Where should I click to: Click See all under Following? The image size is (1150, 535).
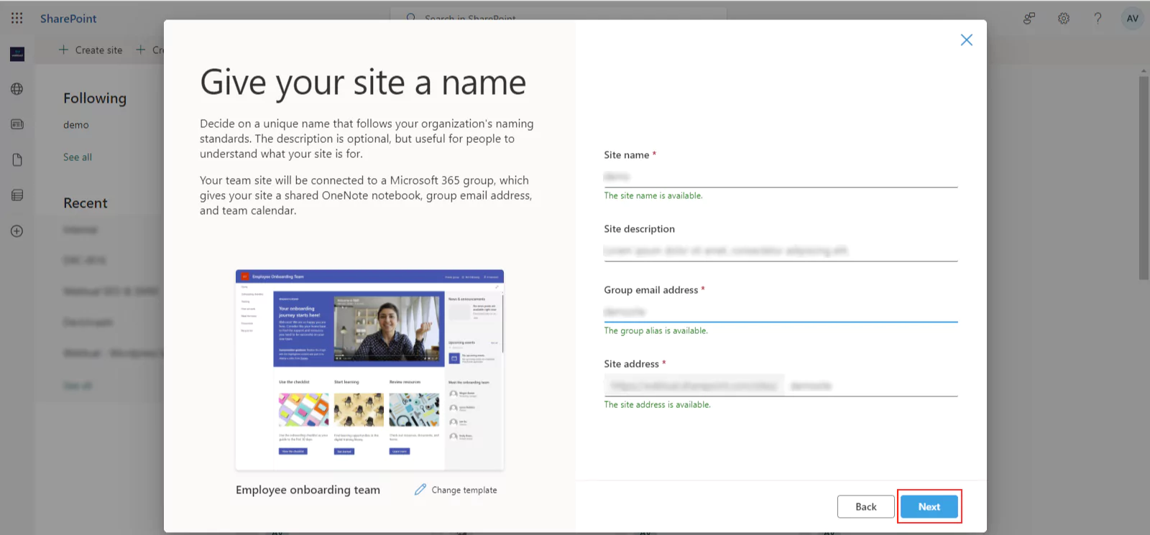click(x=78, y=157)
